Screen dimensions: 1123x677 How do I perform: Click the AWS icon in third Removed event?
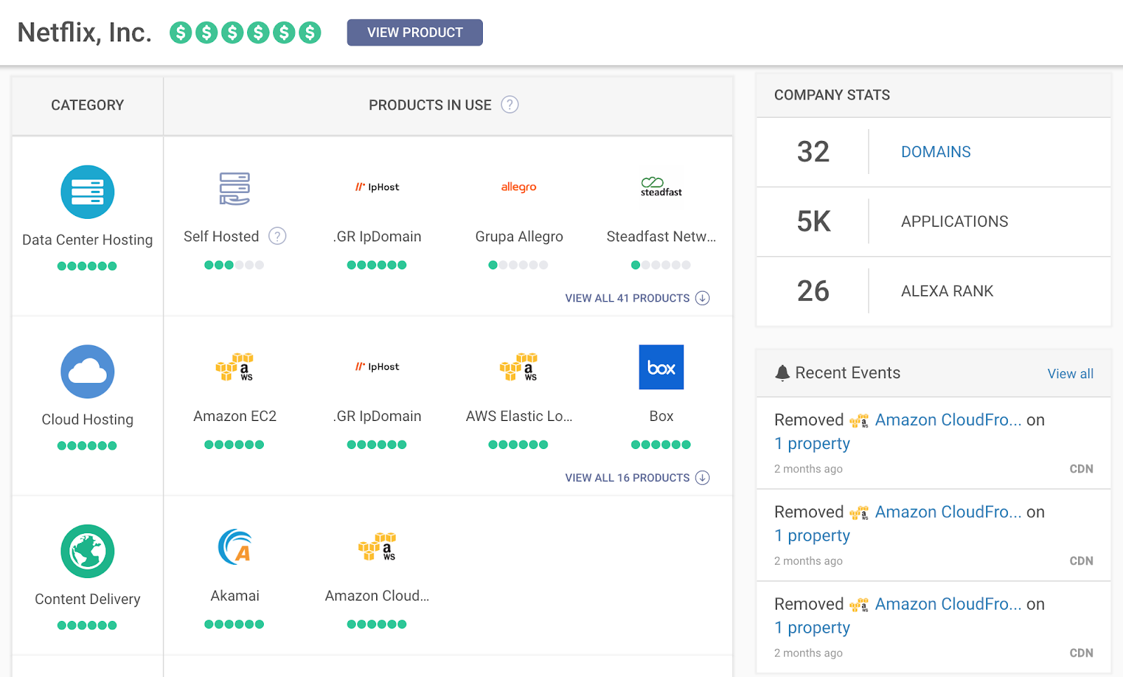coord(859,605)
